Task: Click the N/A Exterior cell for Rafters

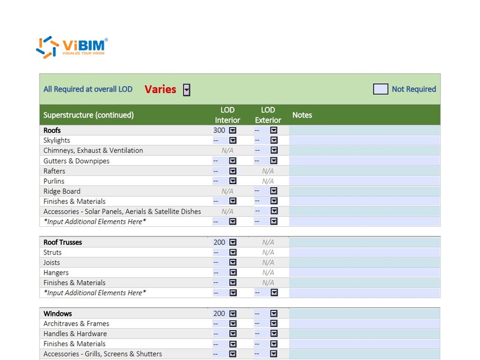Action: [268, 171]
